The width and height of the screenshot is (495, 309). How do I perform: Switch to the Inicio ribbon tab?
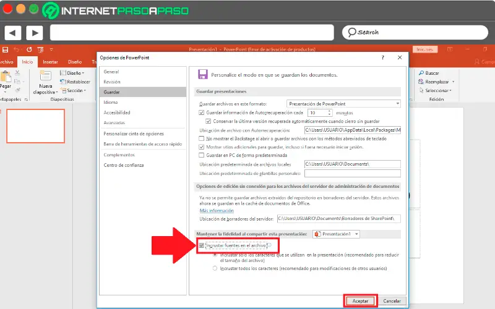[27, 62]
